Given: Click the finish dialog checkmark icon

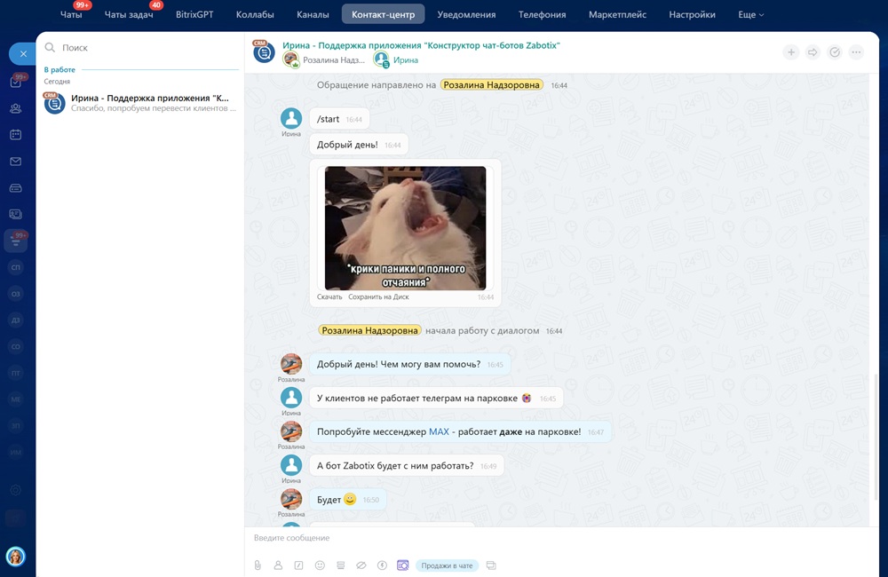Looking at the screenshot, I should coord(835,52).
